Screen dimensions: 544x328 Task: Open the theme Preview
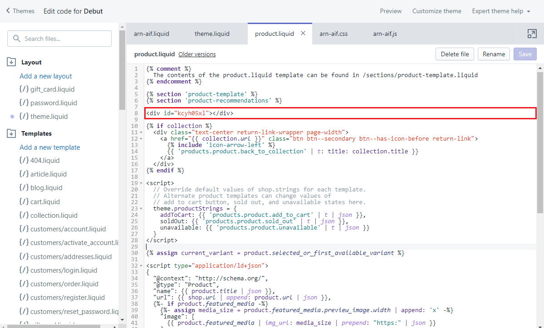(x=391, y=11)
